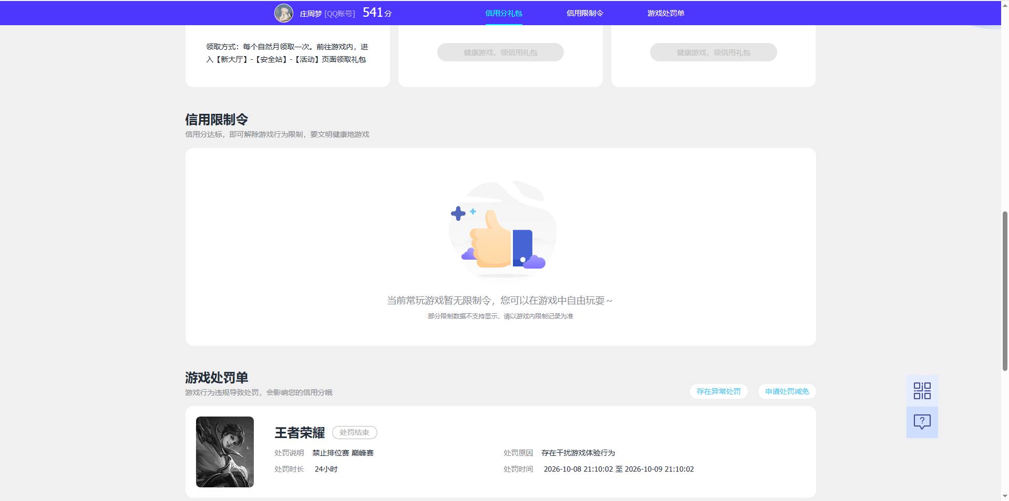Open the QR code icon panel
The height and width of the screenshot is (501, 1009).
(x=922, y=390)
